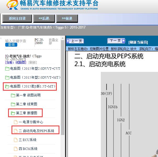
Task: Open document 四 BCM系统
Action: 26,149
